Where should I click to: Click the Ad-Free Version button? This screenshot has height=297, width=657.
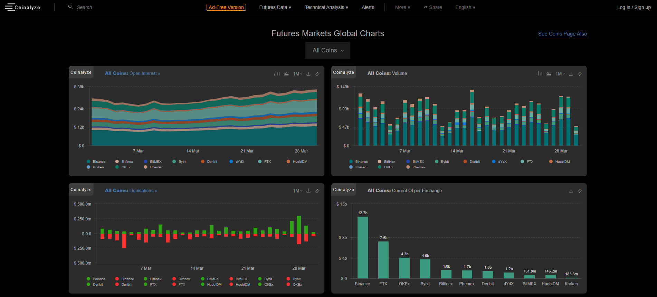tap(226, 7)
